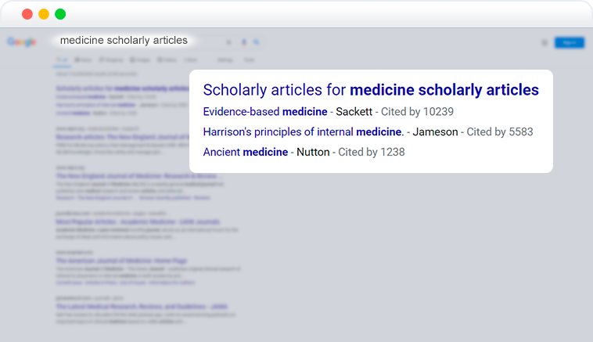
Task: Clear the search box with the X icon
Action: tap(228, 42)
